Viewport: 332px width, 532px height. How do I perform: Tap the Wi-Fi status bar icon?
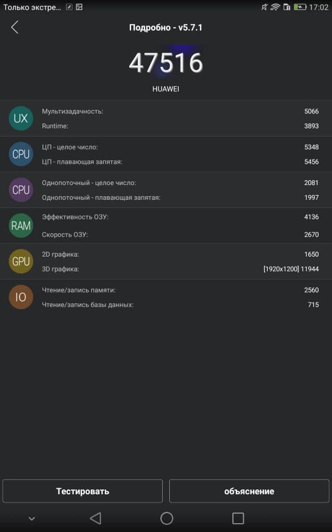275,7
